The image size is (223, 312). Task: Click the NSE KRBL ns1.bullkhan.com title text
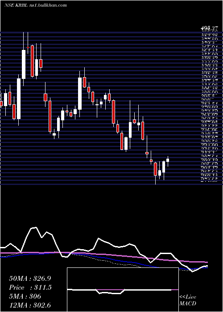pos(35,5)
